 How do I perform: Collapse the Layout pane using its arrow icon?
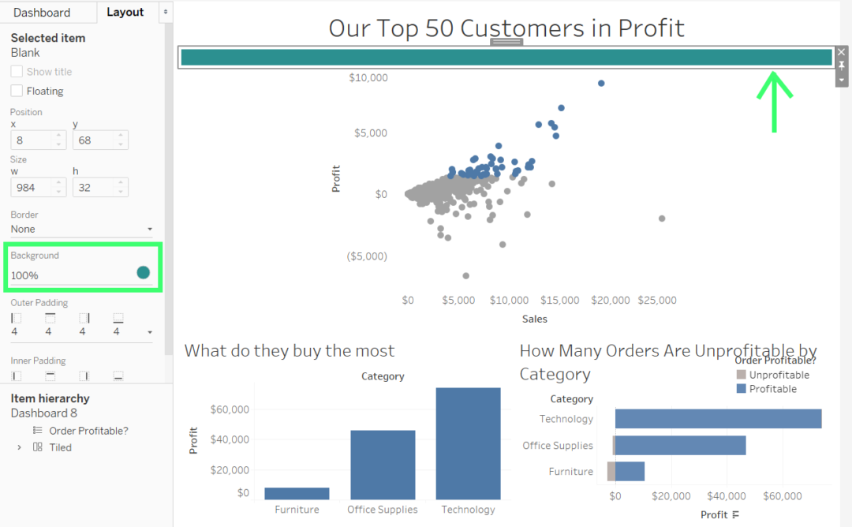click(164, 12)
